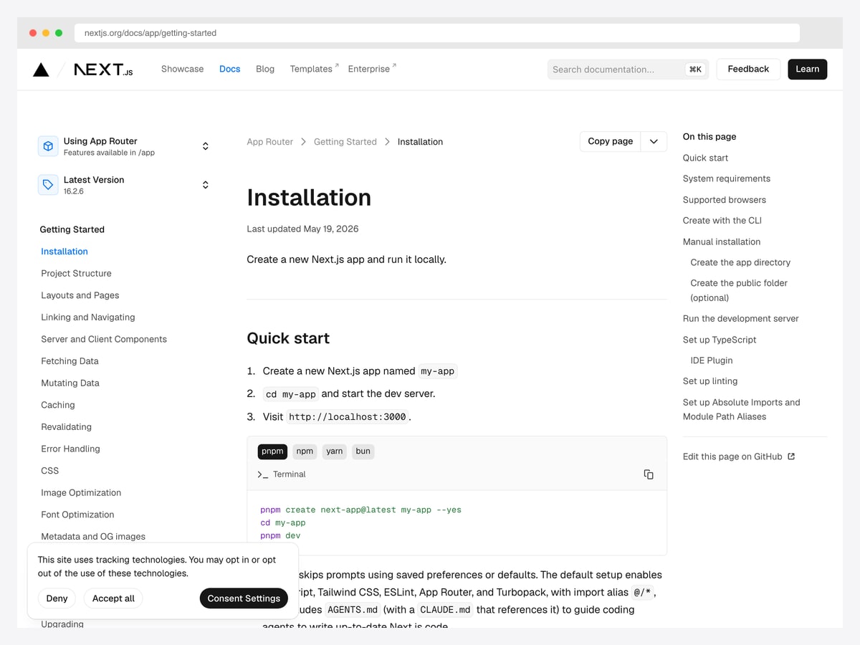Click the 'Last updated May 19, 2026' text

tap(302, 229)
